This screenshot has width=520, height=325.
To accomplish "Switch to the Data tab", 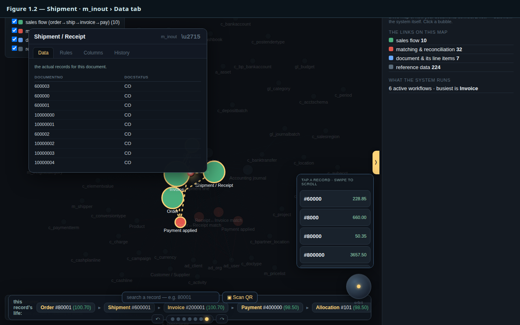I will (x=43, y=53).
